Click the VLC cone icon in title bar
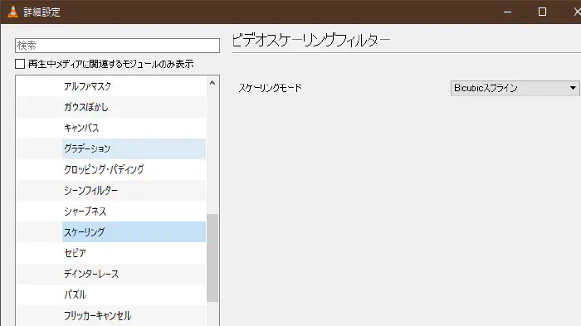The height and width of the screenshot is (326, 581). coord(13,12)
